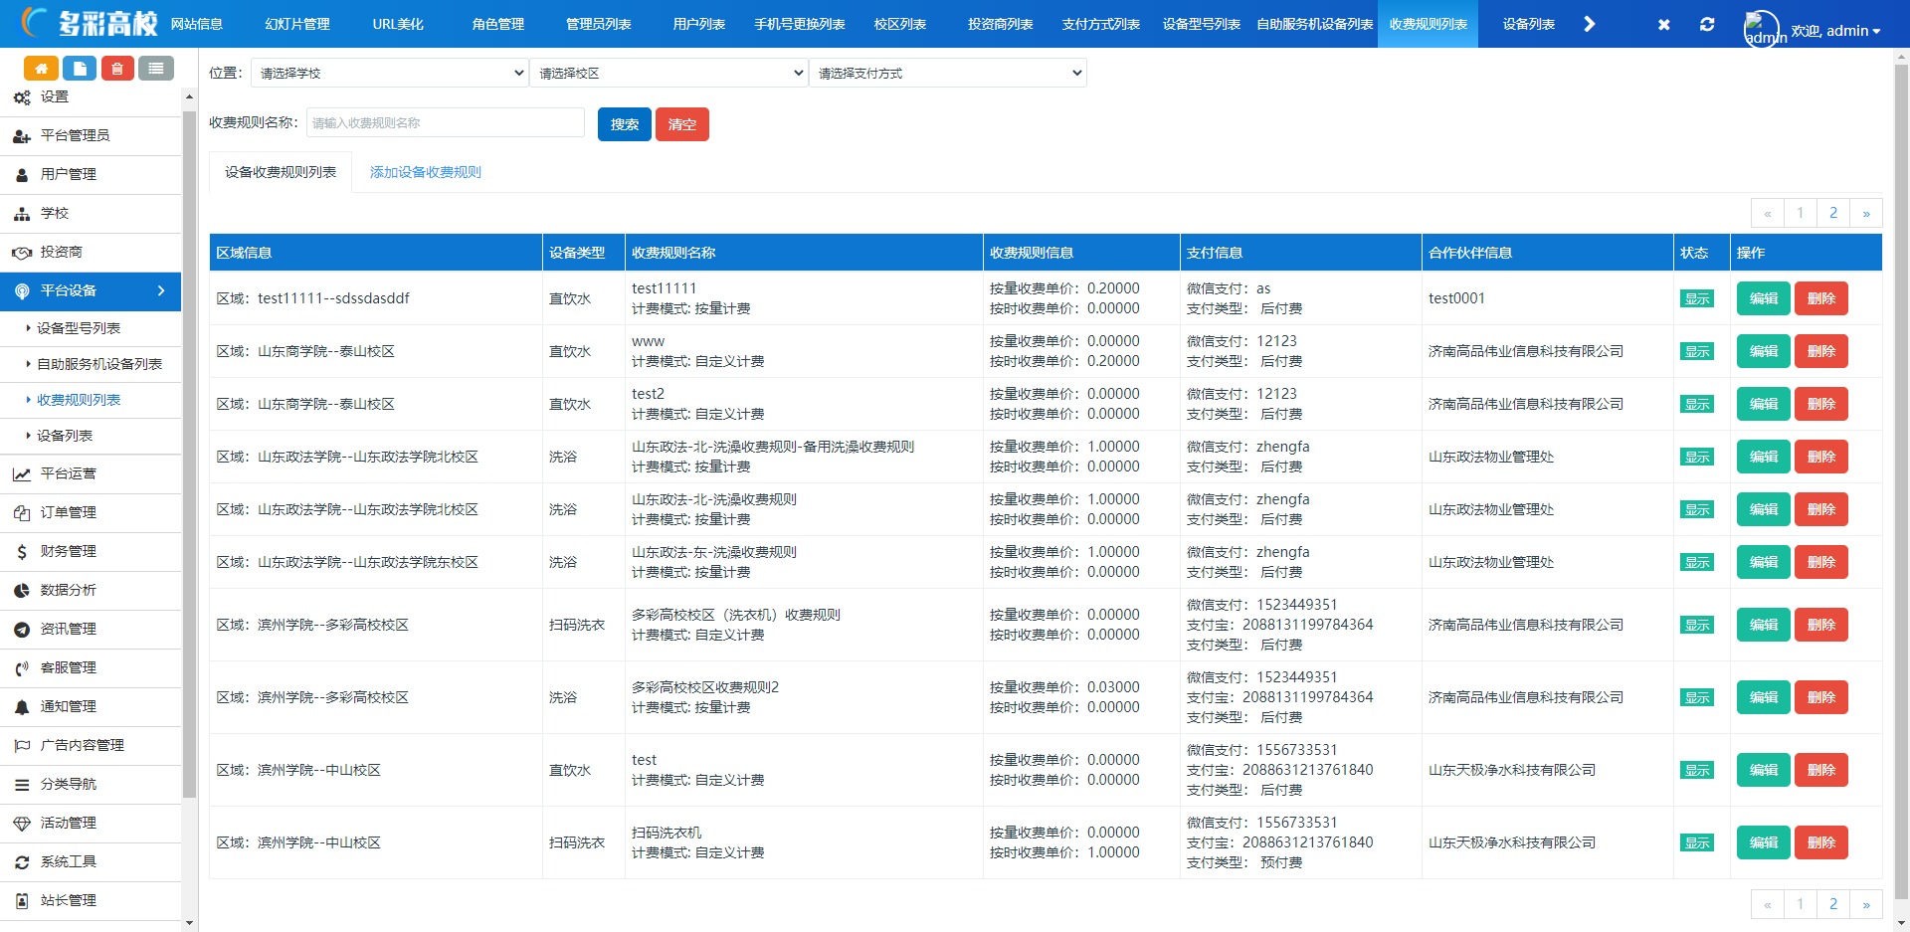Click the gray list menu icon button

[155, 68]
